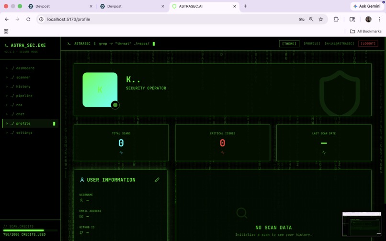Go forward in the browser

click(17, 19)
